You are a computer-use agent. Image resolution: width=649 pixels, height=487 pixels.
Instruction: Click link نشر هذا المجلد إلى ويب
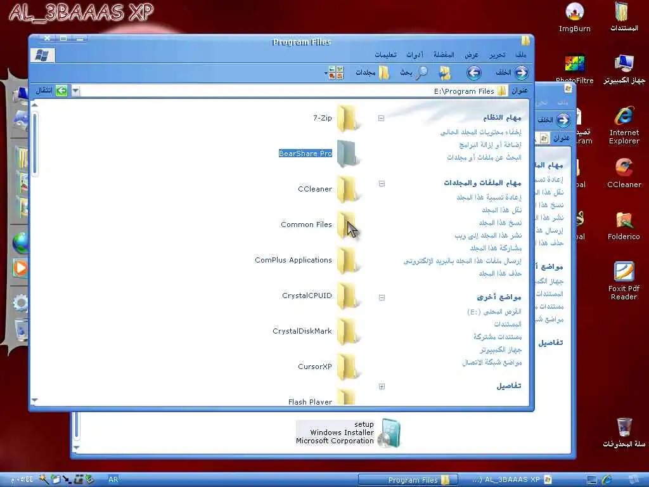pyautogui.click(x=488, y=236)
